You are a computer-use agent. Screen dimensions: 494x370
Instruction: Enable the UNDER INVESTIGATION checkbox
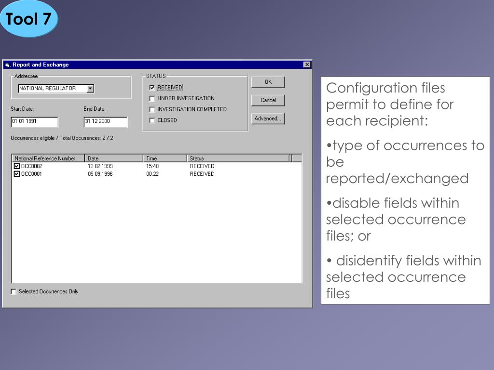[152, 98]
